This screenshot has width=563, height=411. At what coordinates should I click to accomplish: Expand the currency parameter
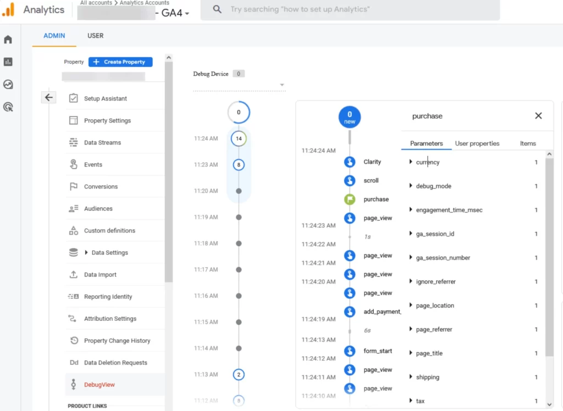411,162
